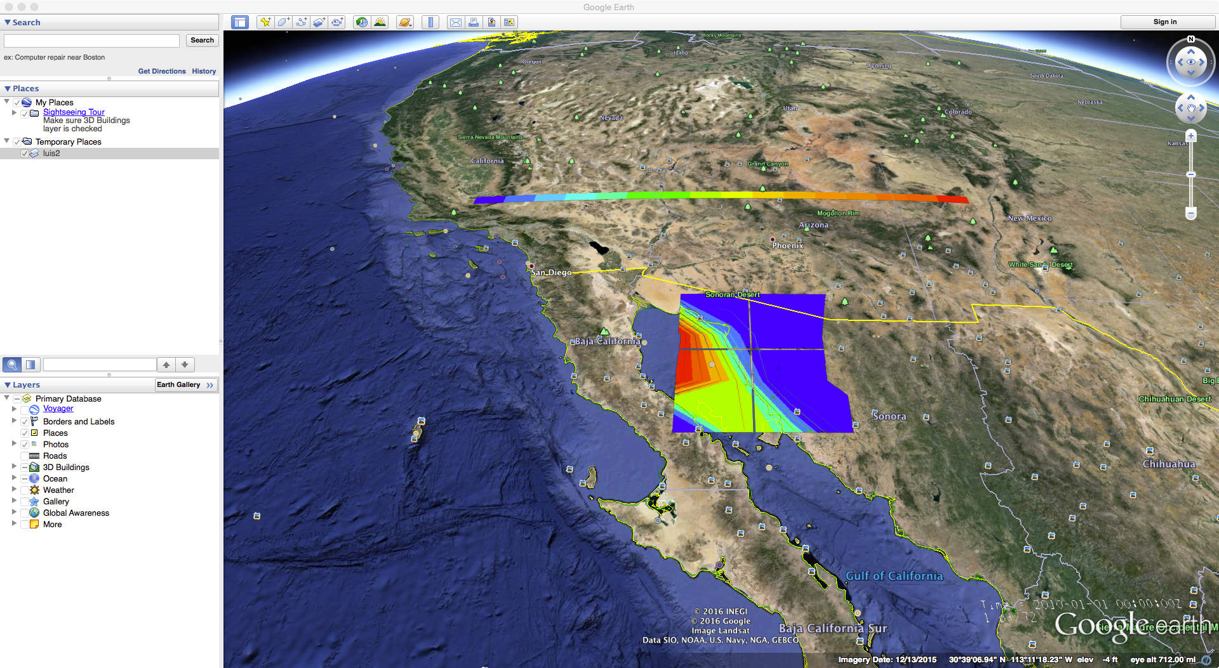Viewport: 1219px width, 668px height.
Task: Uncheck the luis2 temporary place
Action: coord(25,154)
